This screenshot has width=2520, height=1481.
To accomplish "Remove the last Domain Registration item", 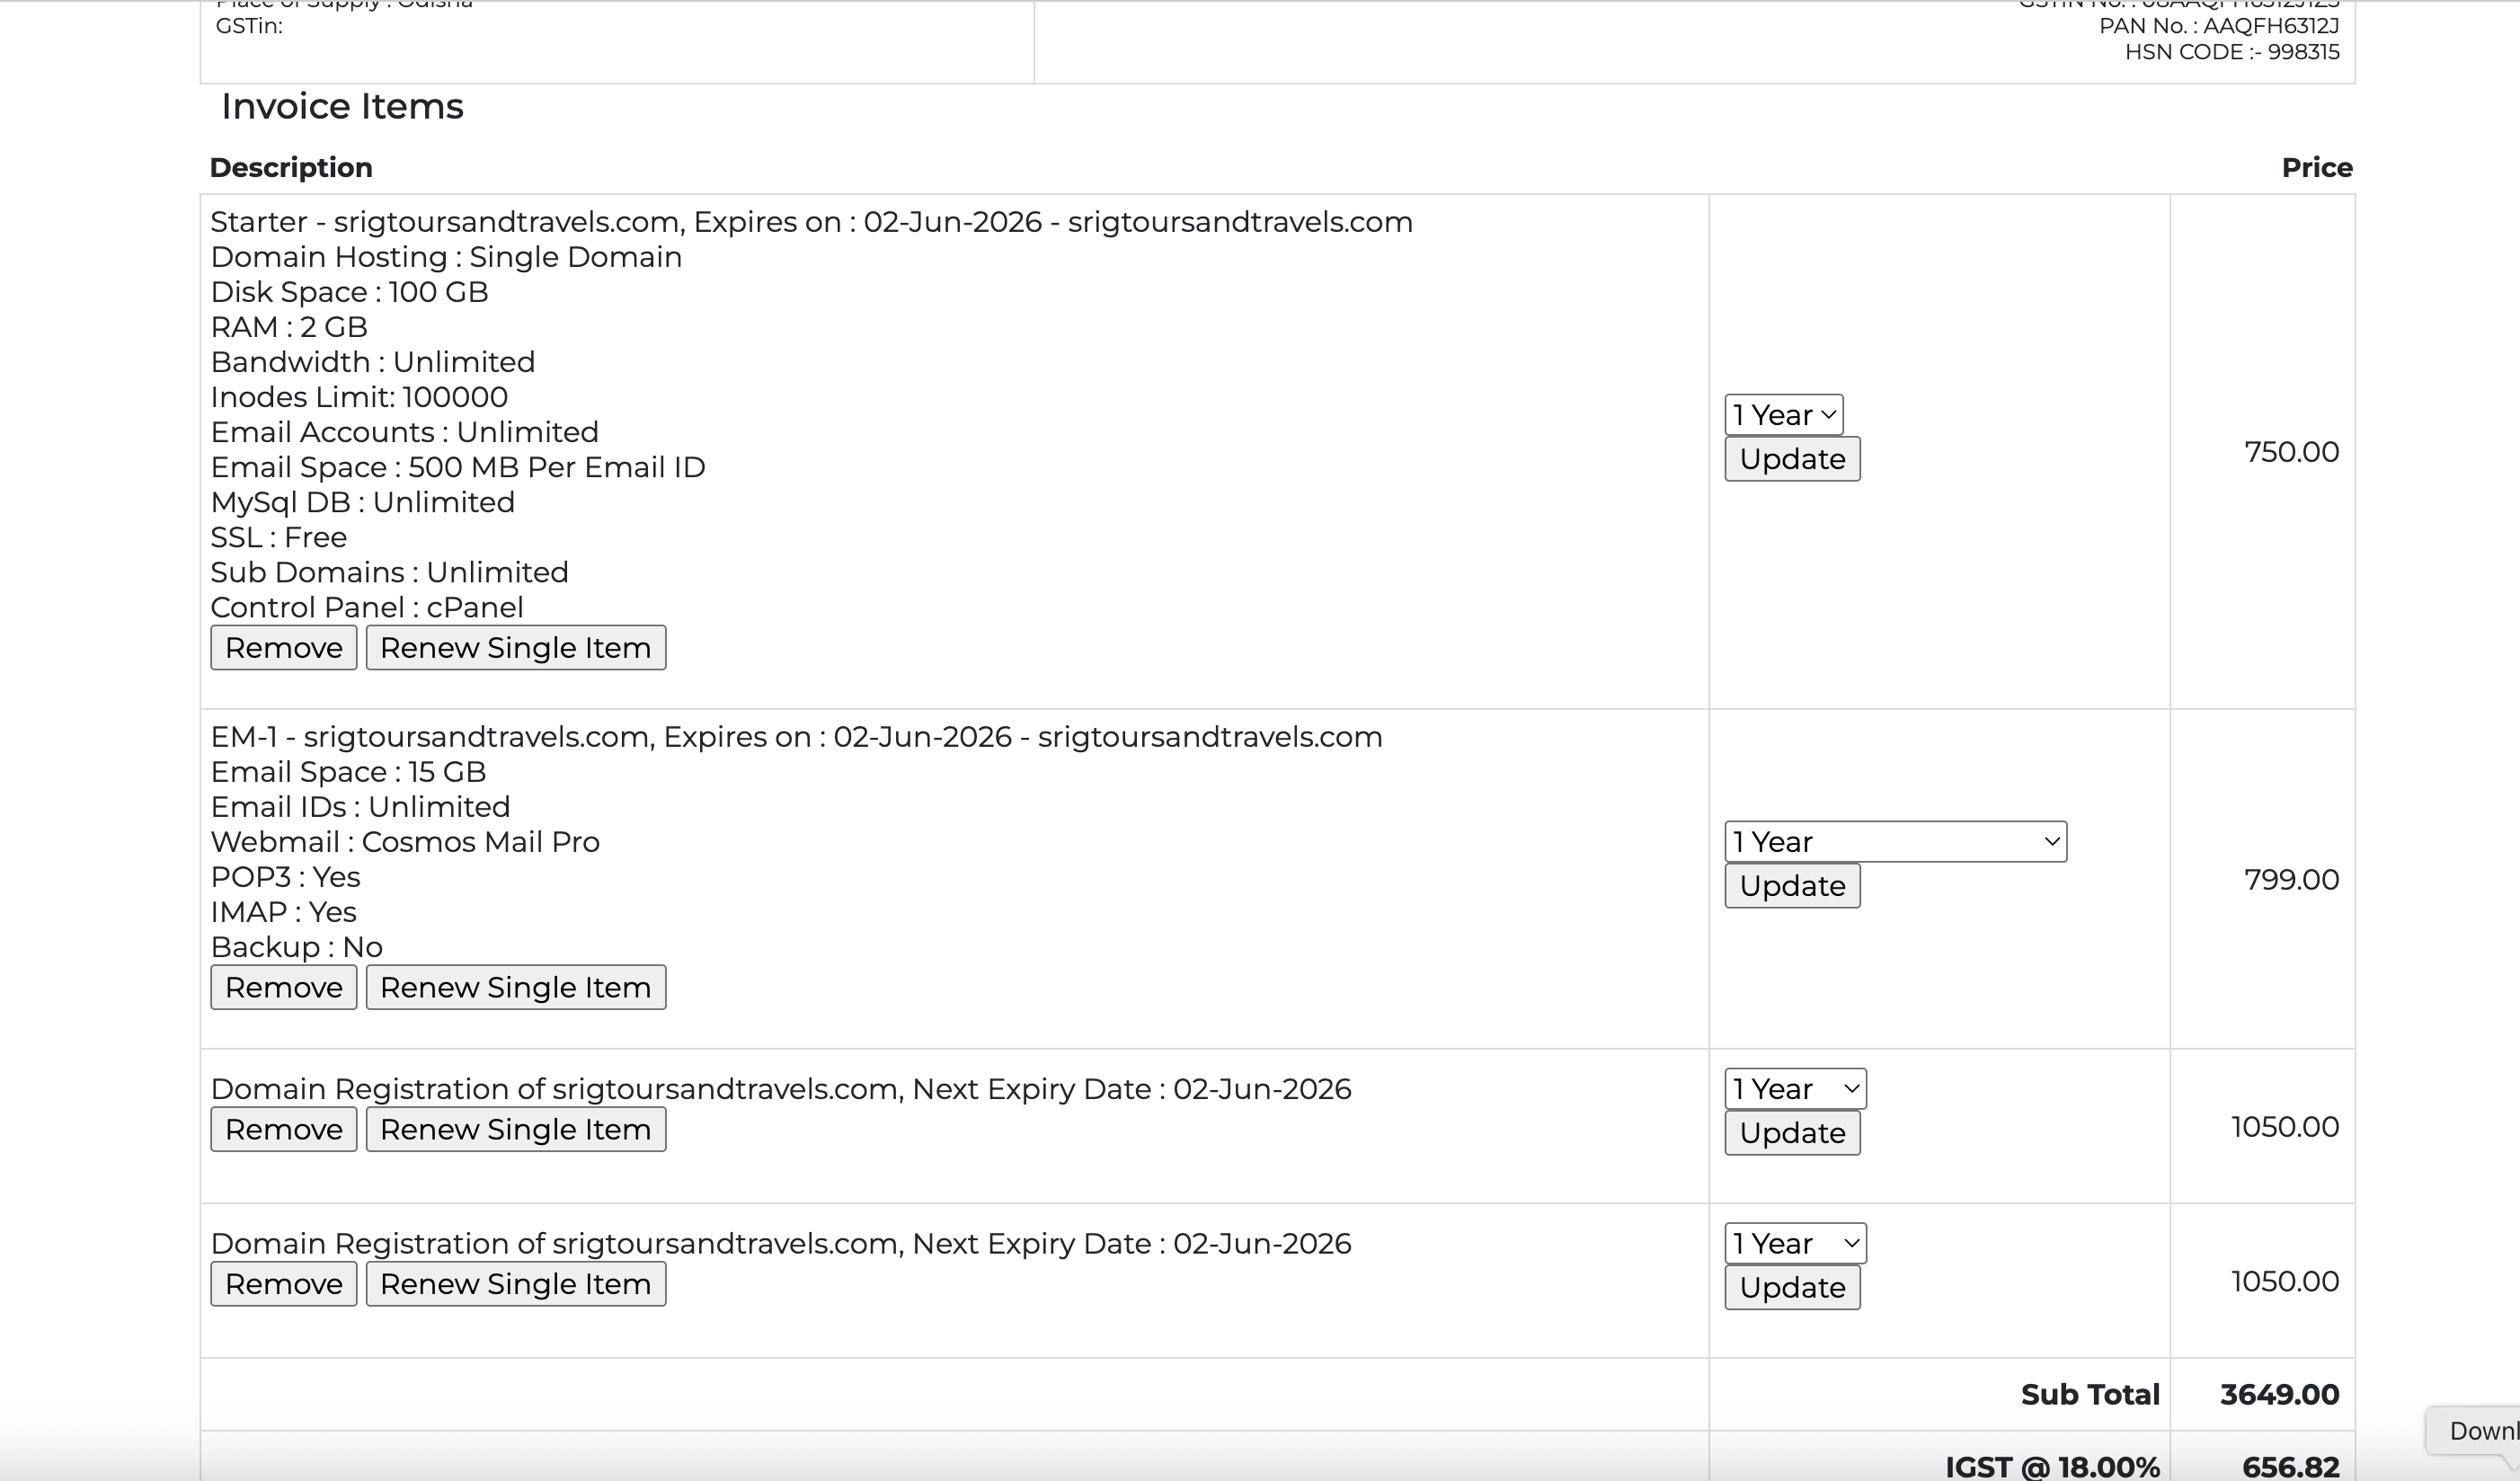I will pos(283,1284).
